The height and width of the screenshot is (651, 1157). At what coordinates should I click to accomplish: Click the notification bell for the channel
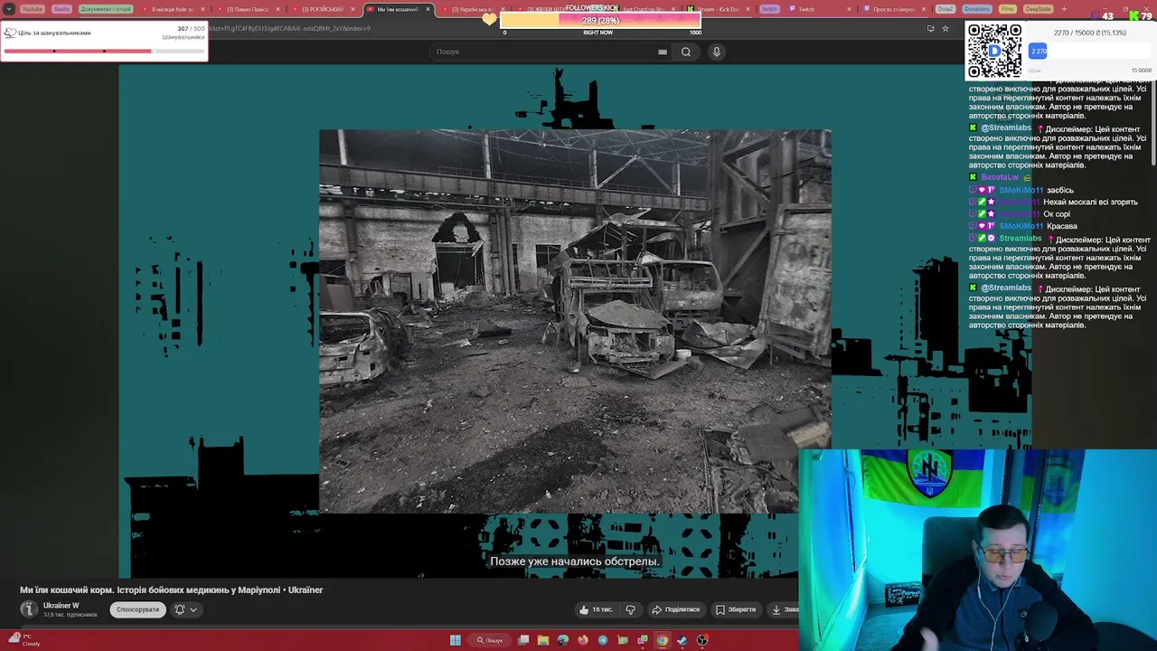(x=180, y=609)
